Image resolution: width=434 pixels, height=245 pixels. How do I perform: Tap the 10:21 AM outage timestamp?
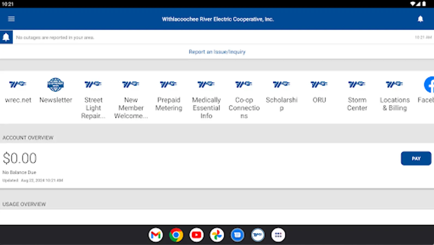click(x=423, y=37)
